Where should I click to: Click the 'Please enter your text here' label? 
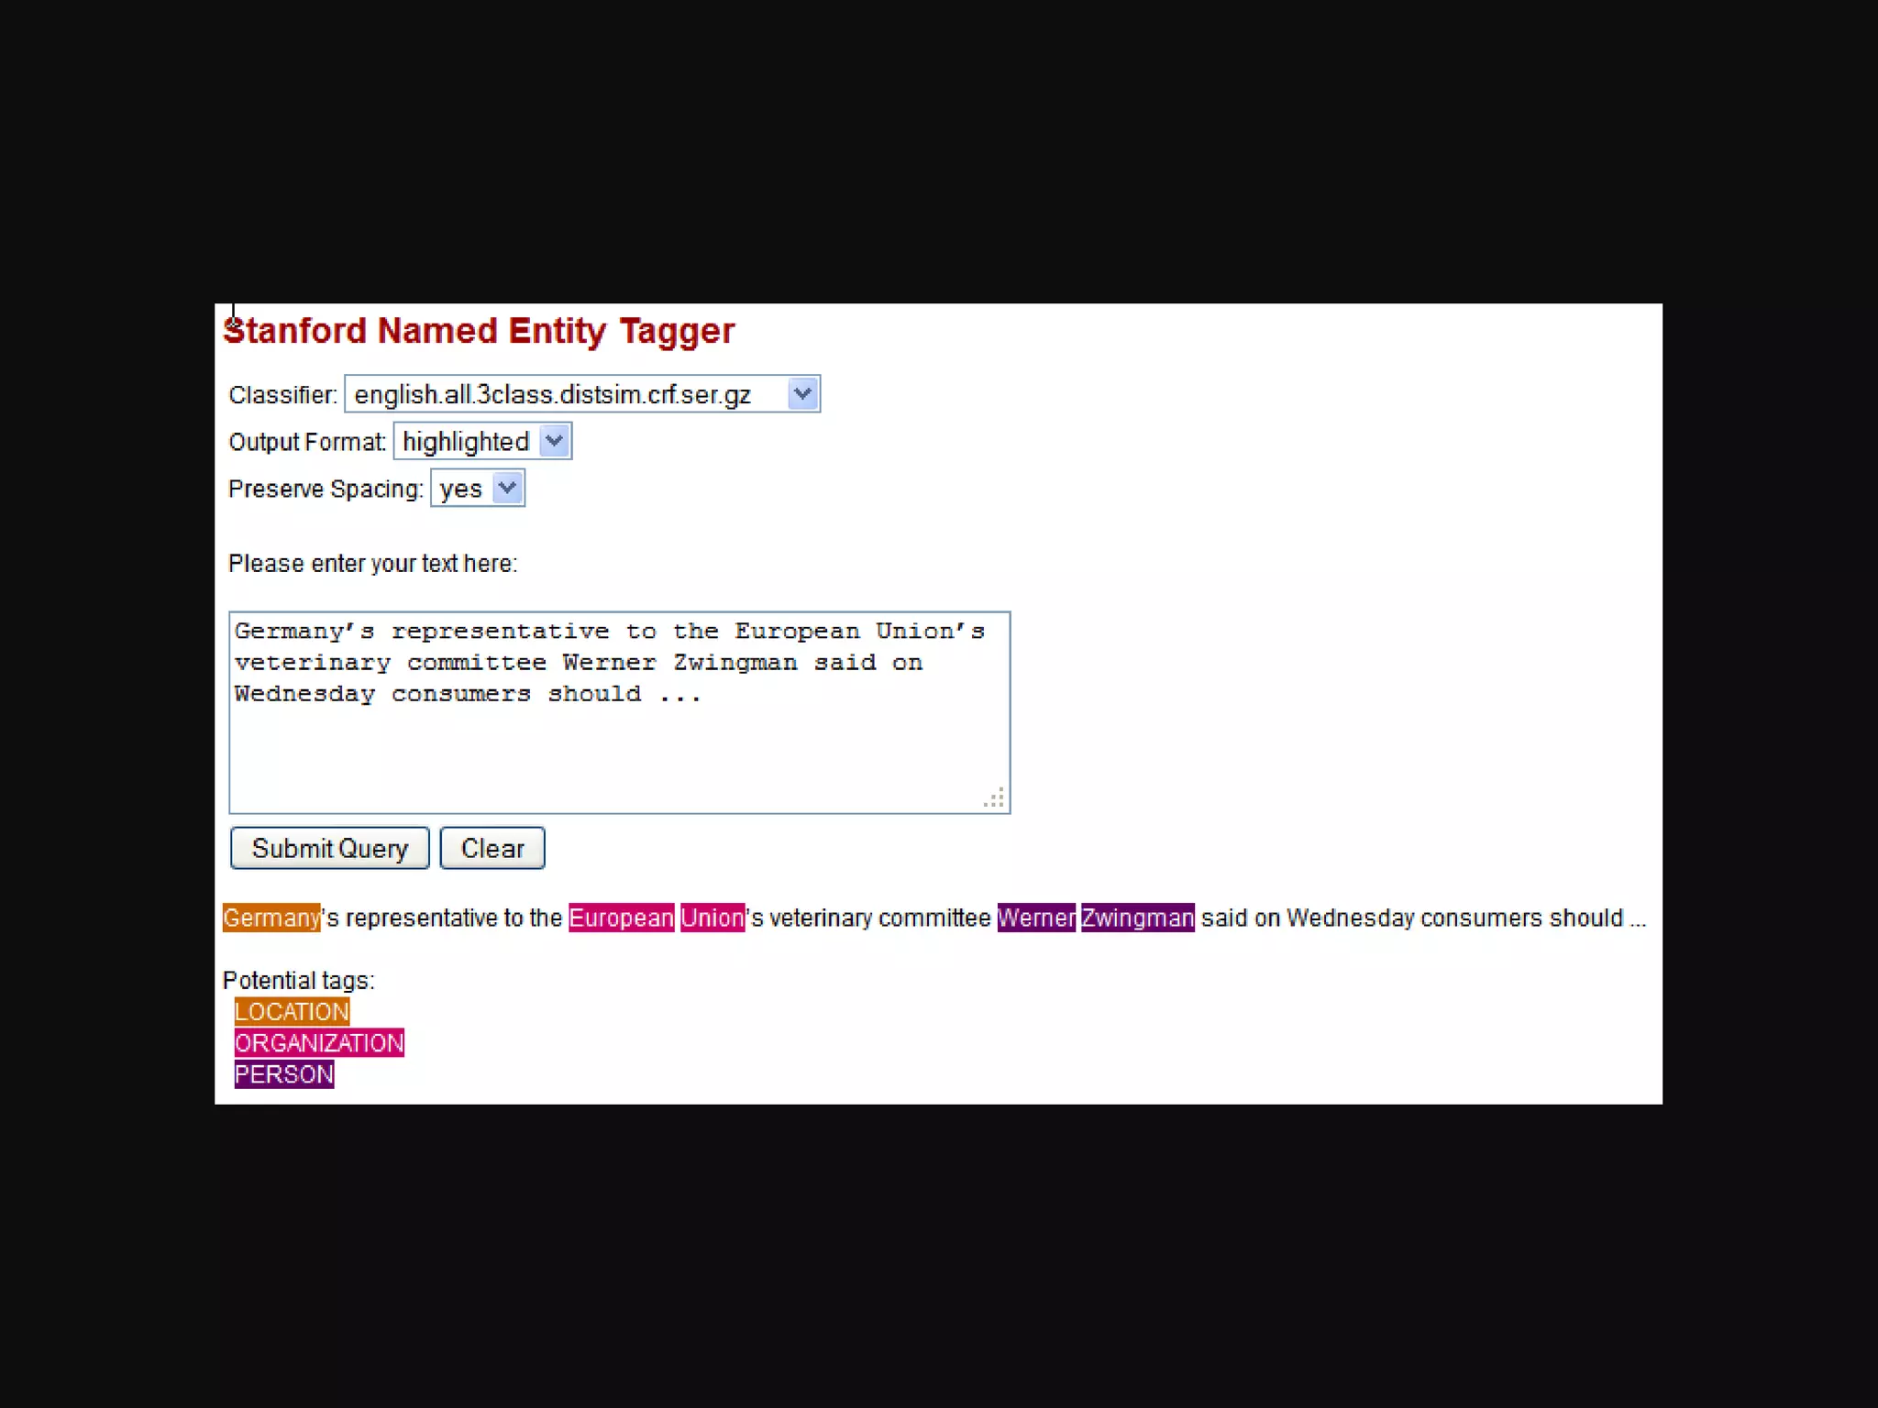coord(372,564)
